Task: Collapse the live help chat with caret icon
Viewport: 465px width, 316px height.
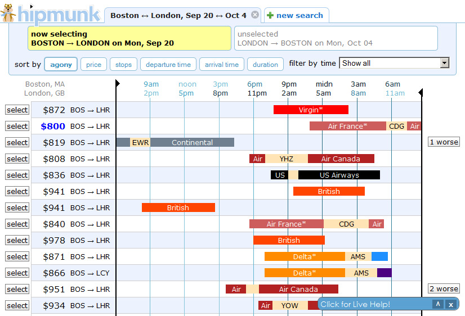Action: click(437, 304)
